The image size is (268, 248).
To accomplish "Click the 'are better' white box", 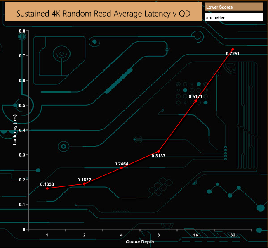I will click(x=234, y=17).
